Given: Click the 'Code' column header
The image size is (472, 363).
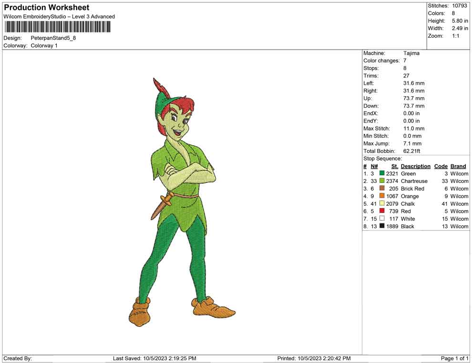Looking at the screenshot, I should coord(441,166).
